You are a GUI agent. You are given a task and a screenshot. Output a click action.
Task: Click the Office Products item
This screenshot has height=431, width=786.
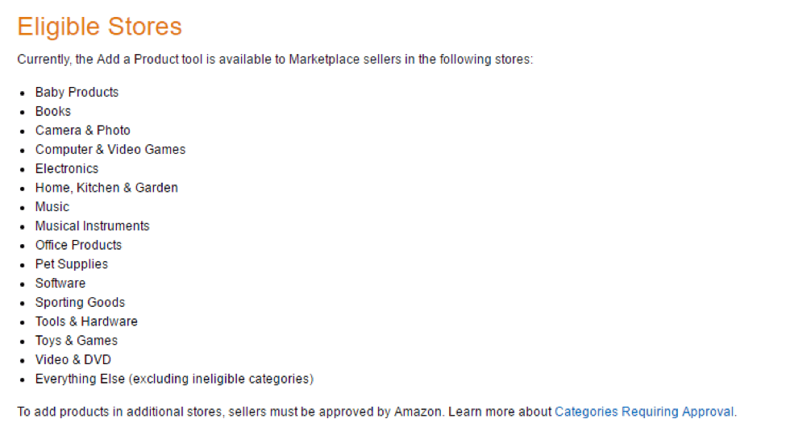click(78, 245)
